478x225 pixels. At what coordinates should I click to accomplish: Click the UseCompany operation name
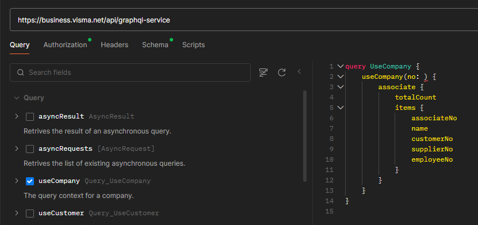click(x=391, y=66)
